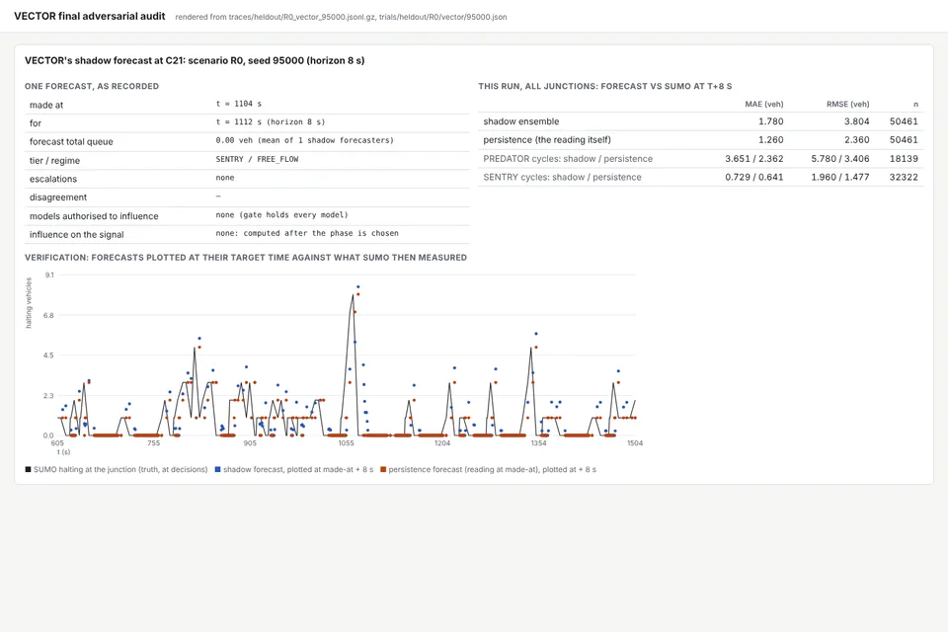Click the "disagreement" row label
This screenshot has height=632, width=948.
pos(58,197)
